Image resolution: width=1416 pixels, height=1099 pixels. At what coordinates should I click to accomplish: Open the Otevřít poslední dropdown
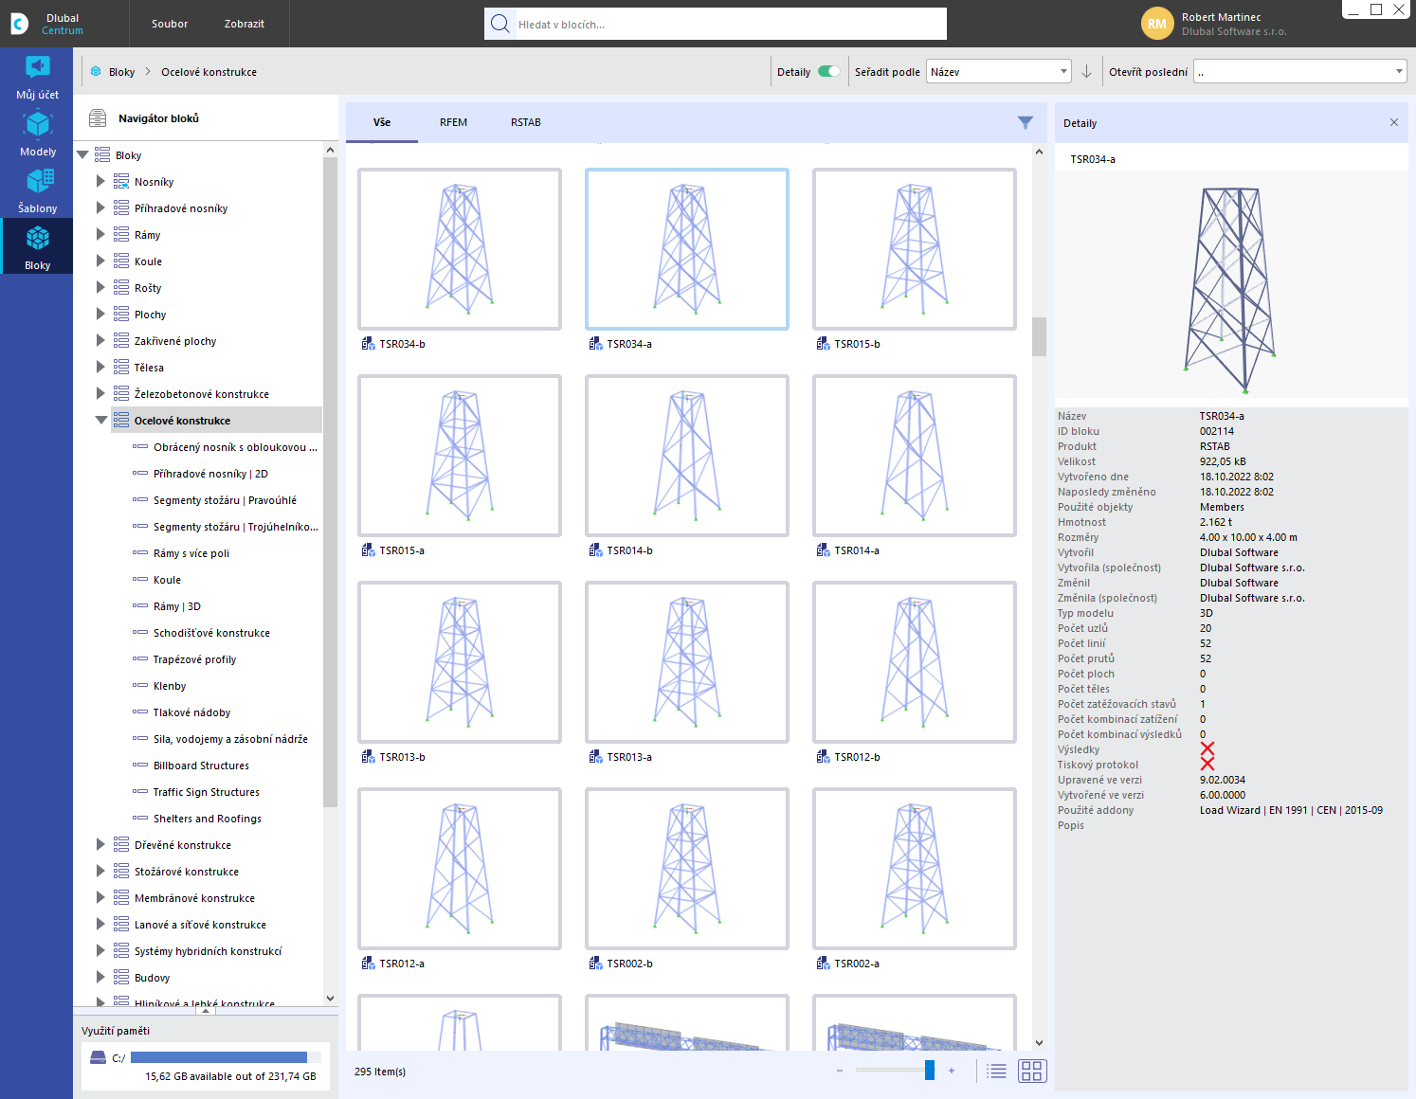pos(1298,72)
